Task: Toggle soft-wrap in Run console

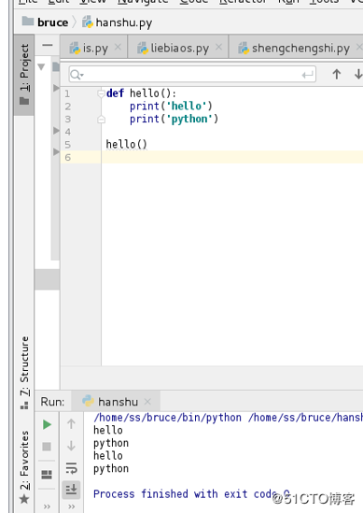Action: point(71,468)
